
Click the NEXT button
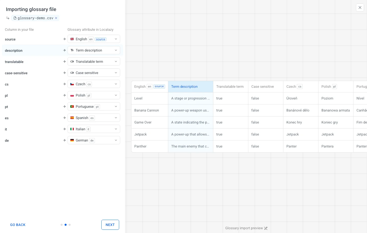tap(110, 225)
